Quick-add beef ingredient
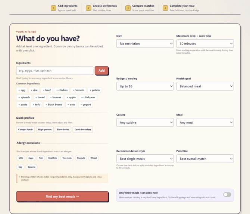 [x=47, y=90]
